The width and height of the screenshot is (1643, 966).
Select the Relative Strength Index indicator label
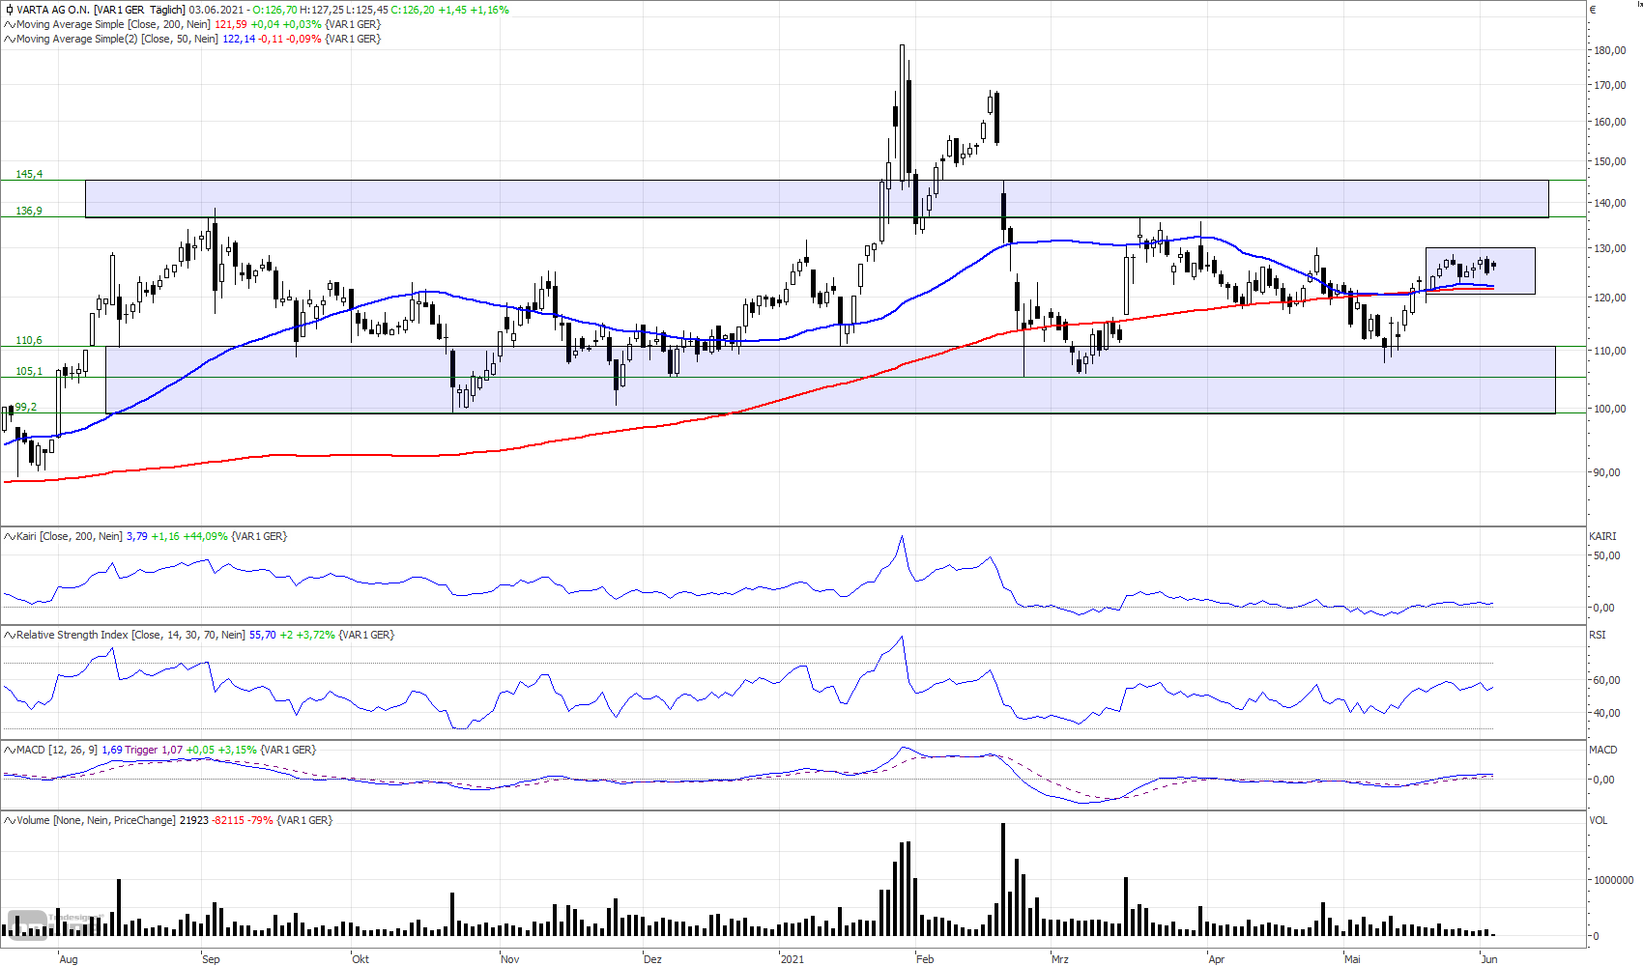point(130,635)
